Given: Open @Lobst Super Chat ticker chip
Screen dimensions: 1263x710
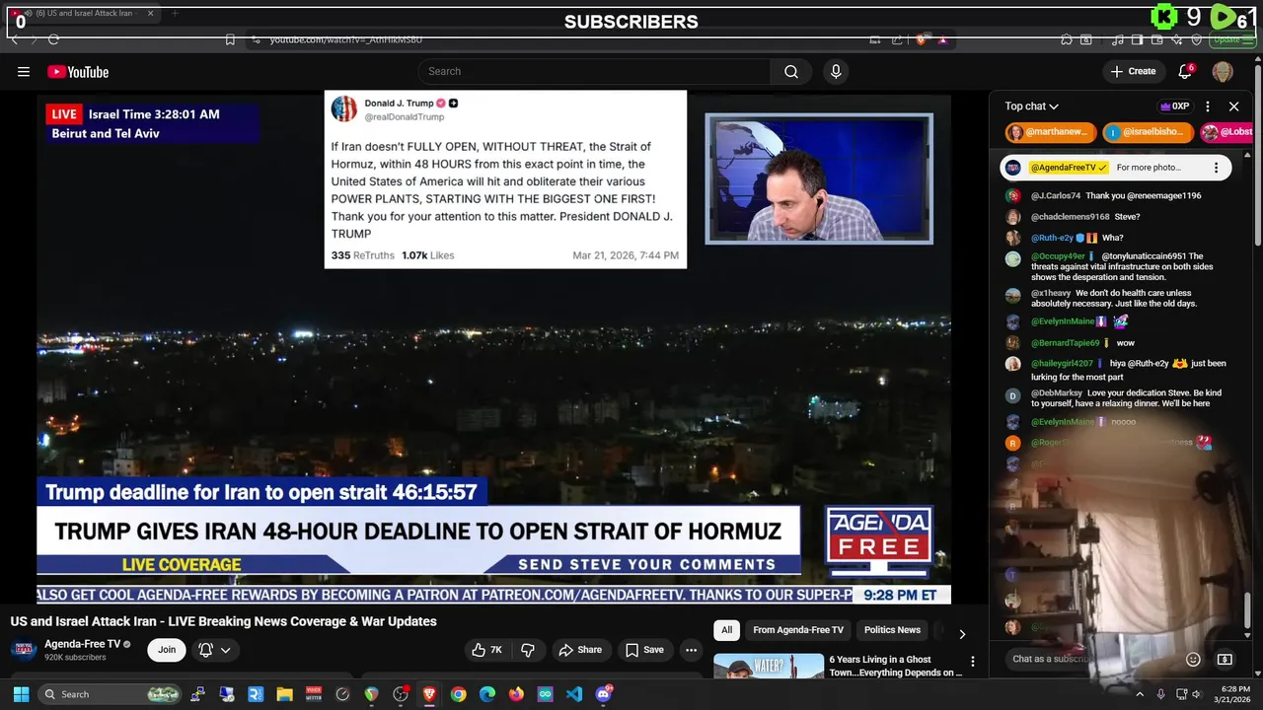Looking at the screenshot, I should 1227,132.
